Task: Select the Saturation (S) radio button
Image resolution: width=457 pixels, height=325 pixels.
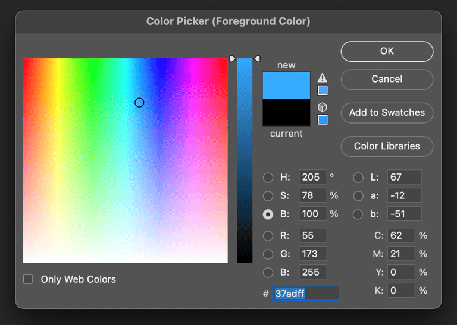Action: coord(268,195)
